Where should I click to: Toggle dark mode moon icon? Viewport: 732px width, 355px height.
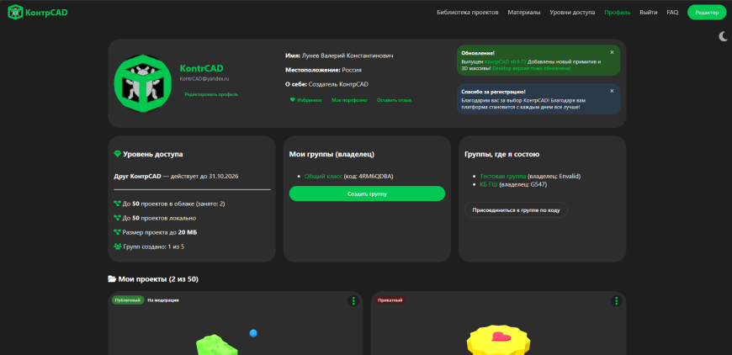coord(723,36)
